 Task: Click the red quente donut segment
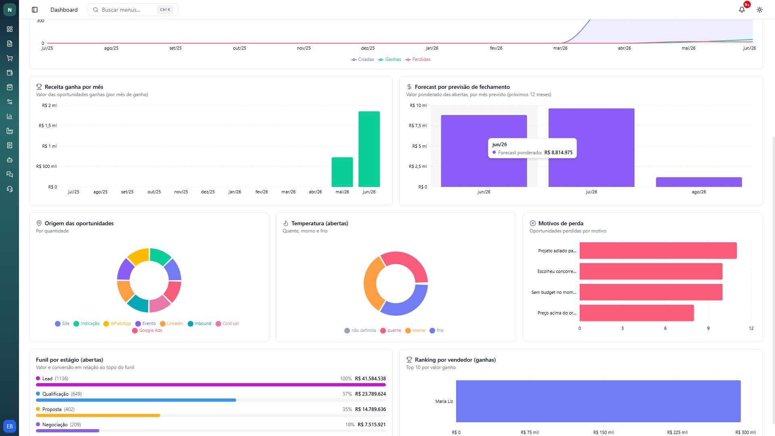coord(408,262)
